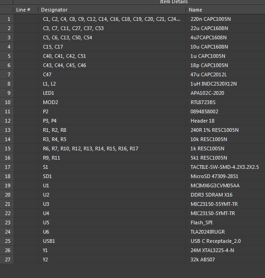Select designators C40, C41, C42, C51

112,56
